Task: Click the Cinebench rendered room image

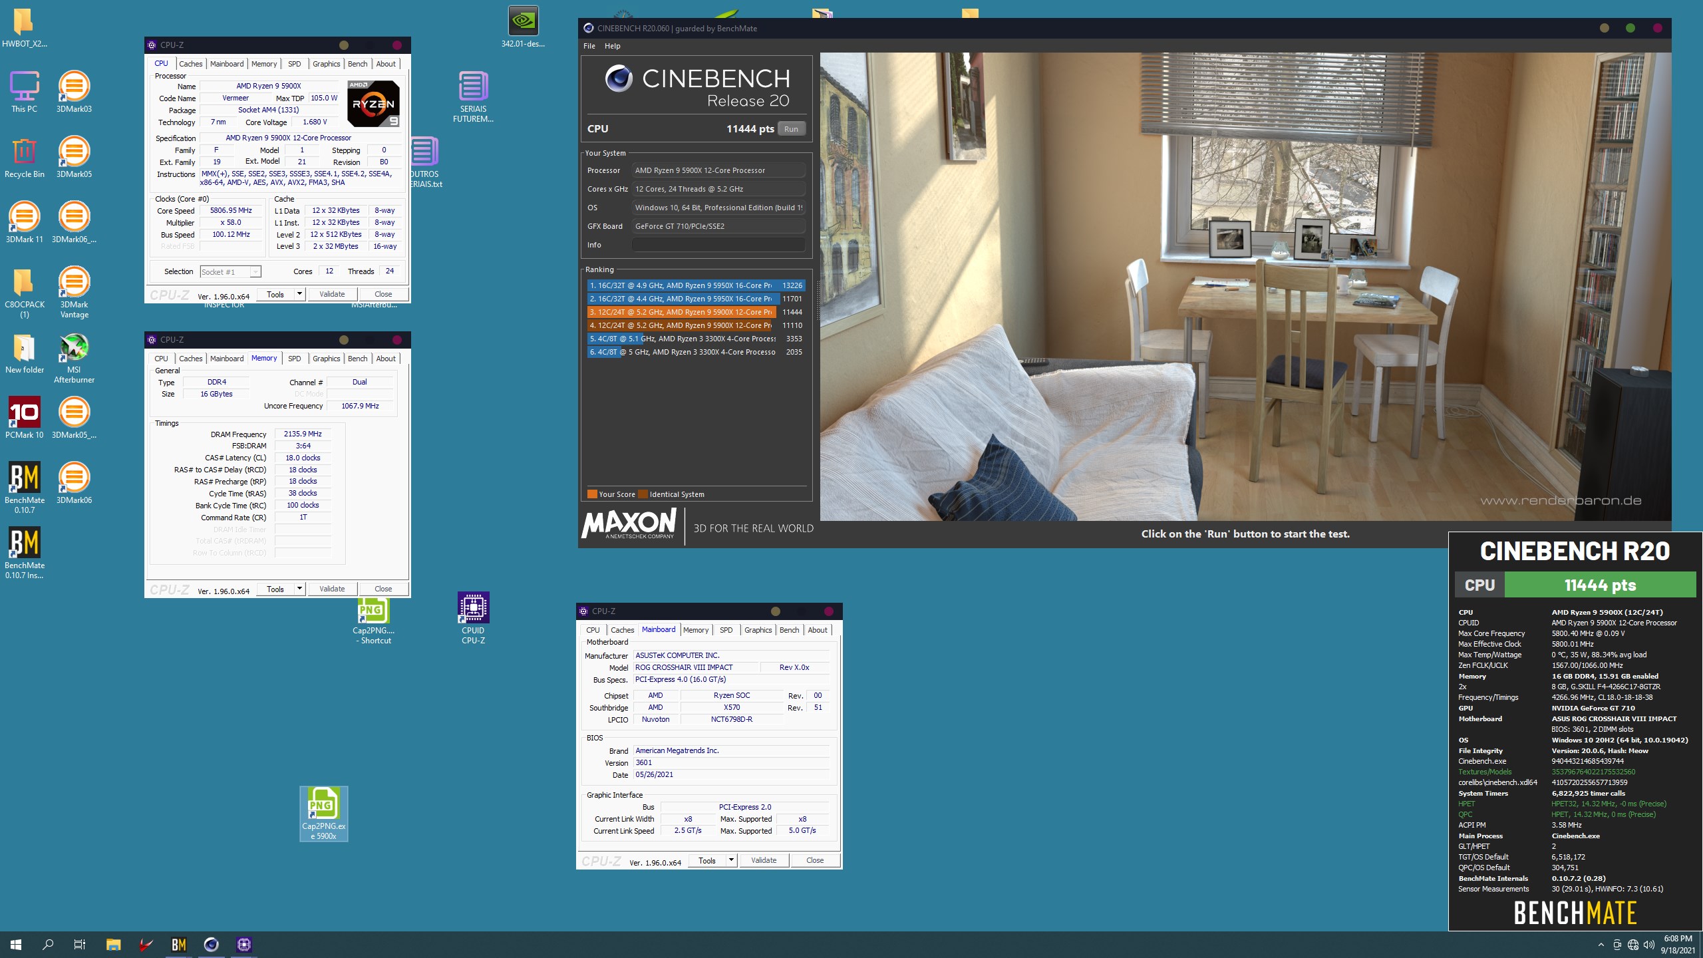Action: coord(1245,287)
